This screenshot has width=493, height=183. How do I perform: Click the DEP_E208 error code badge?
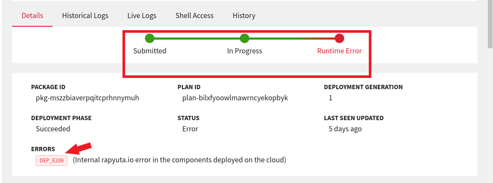52,161
